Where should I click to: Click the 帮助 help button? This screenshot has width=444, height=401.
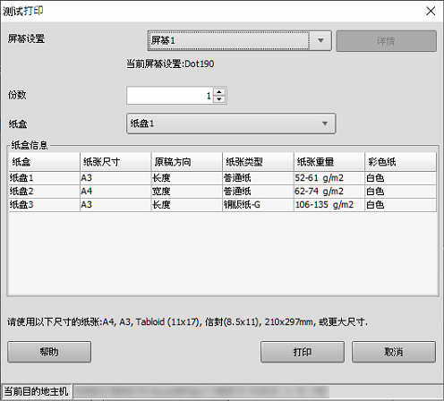(49, 352)
